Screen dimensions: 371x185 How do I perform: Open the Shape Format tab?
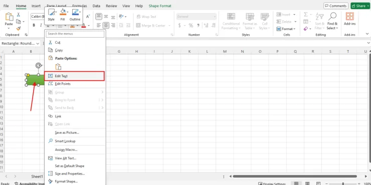click(160, 6)
